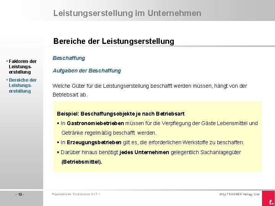Click the footer text 'Praxisblicke Tourismus HLT I'
Screen dimensions: 275x206
(x=76, y=194)
